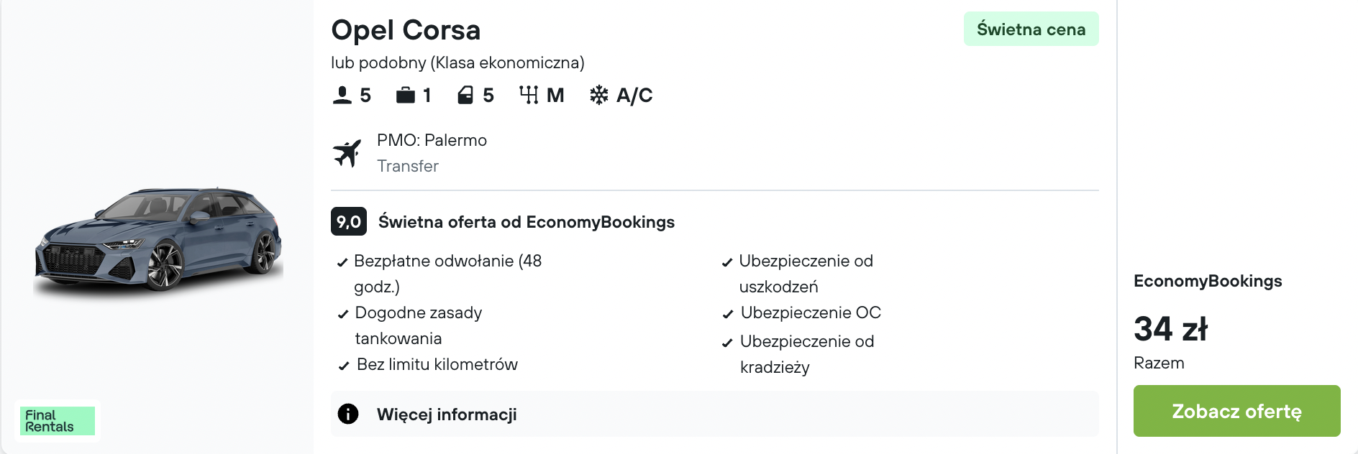Click the airplane pickup location icon
This screenshot has width=1358, height=454.
[x=347, y=154]
